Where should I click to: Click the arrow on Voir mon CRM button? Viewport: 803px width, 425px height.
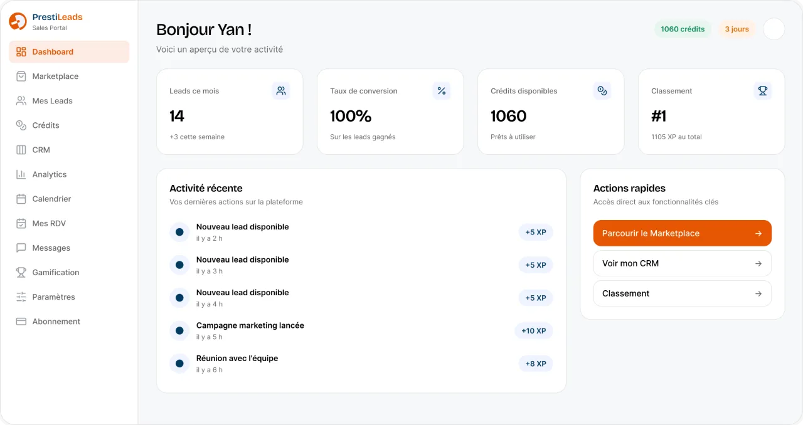[x=758, y=263]
